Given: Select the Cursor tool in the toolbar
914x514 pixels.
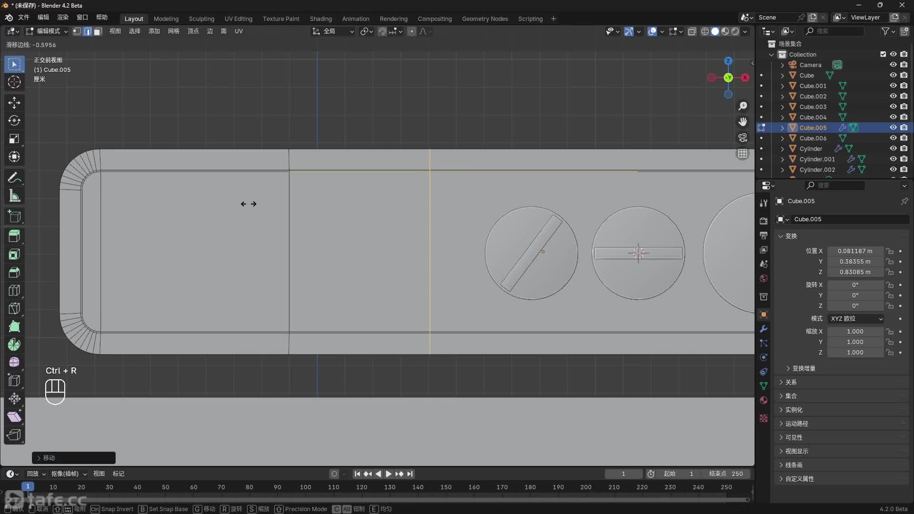Looking at the screenshot, I should pos(14,82).
